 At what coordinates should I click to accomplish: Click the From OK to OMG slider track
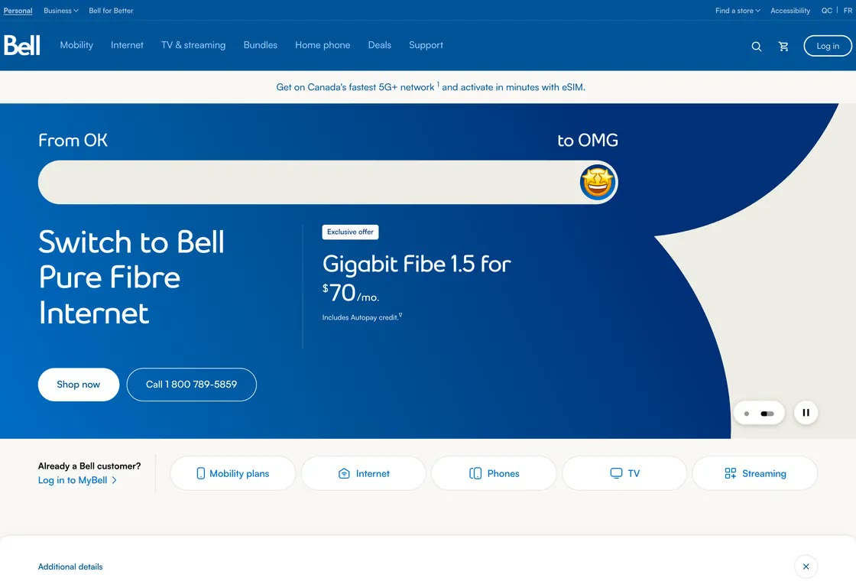[x=328, y=183]
